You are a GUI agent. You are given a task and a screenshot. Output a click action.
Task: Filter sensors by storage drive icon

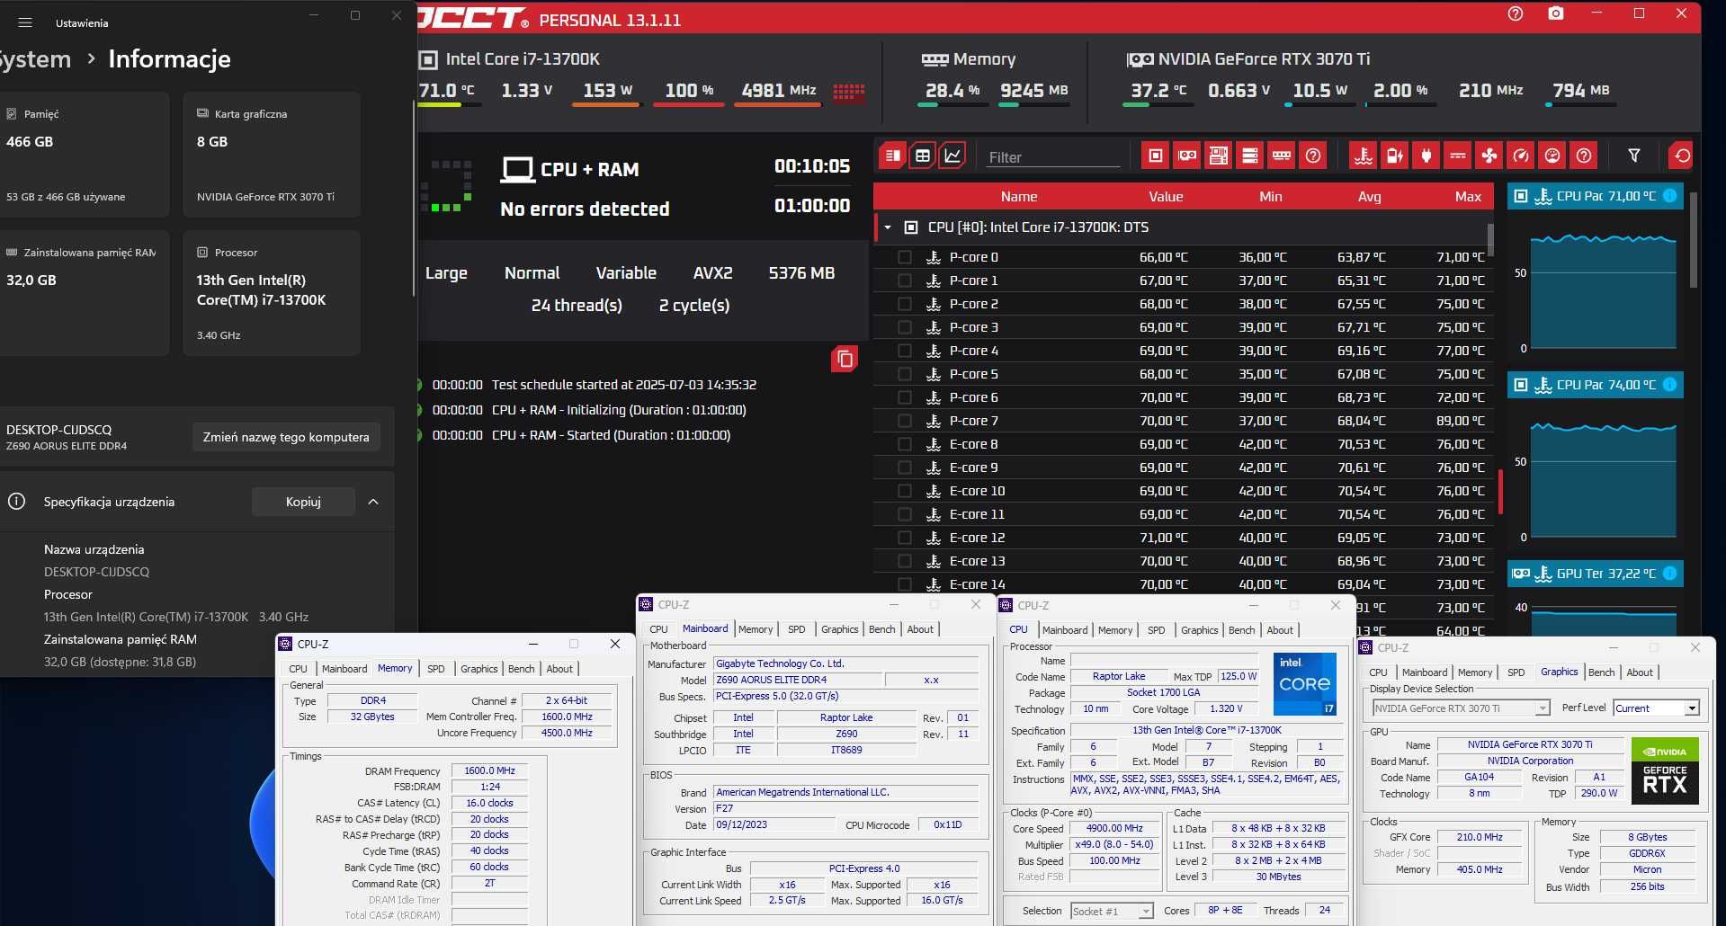(1250, 156)
